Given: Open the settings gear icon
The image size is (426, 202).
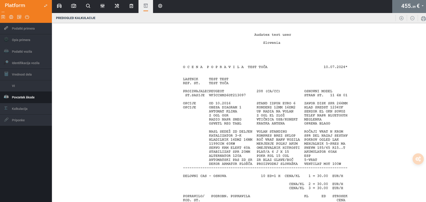Looking at the screenshot, I should [160, 6].
